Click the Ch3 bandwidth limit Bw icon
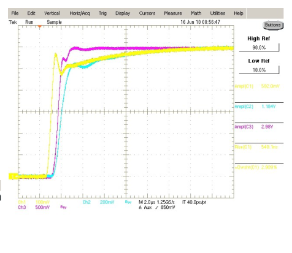The height and width of the screenshot is (253, 292). (63, 207)
